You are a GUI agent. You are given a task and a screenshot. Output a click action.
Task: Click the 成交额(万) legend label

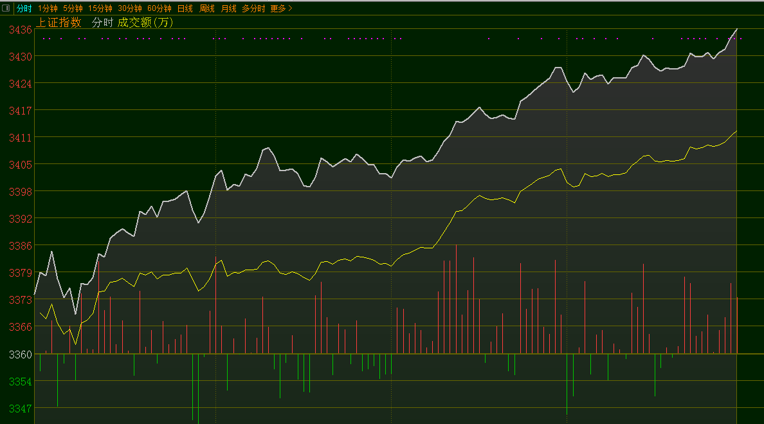pyautogui.click(x=145, y=23)
